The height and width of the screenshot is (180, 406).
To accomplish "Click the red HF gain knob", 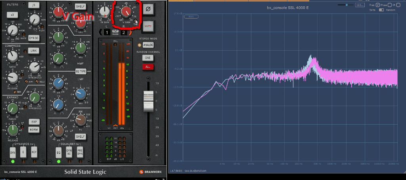I will coord(58,12).
